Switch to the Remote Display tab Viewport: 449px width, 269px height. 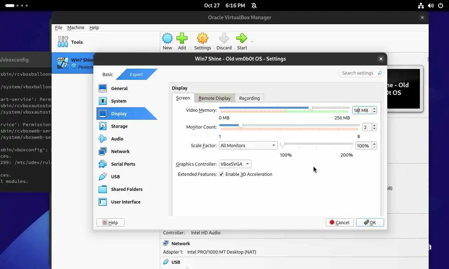(214, 98)
